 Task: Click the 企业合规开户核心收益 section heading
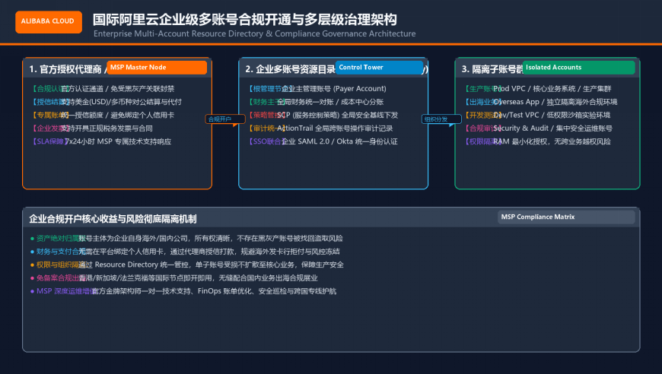click(x=113, y=219)
